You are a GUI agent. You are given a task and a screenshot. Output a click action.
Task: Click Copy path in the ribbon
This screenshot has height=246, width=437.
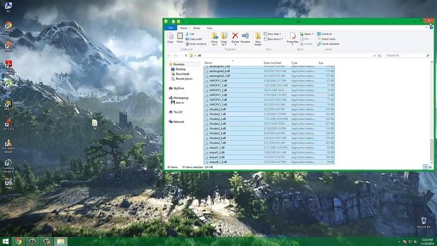(x=194, y=39)
